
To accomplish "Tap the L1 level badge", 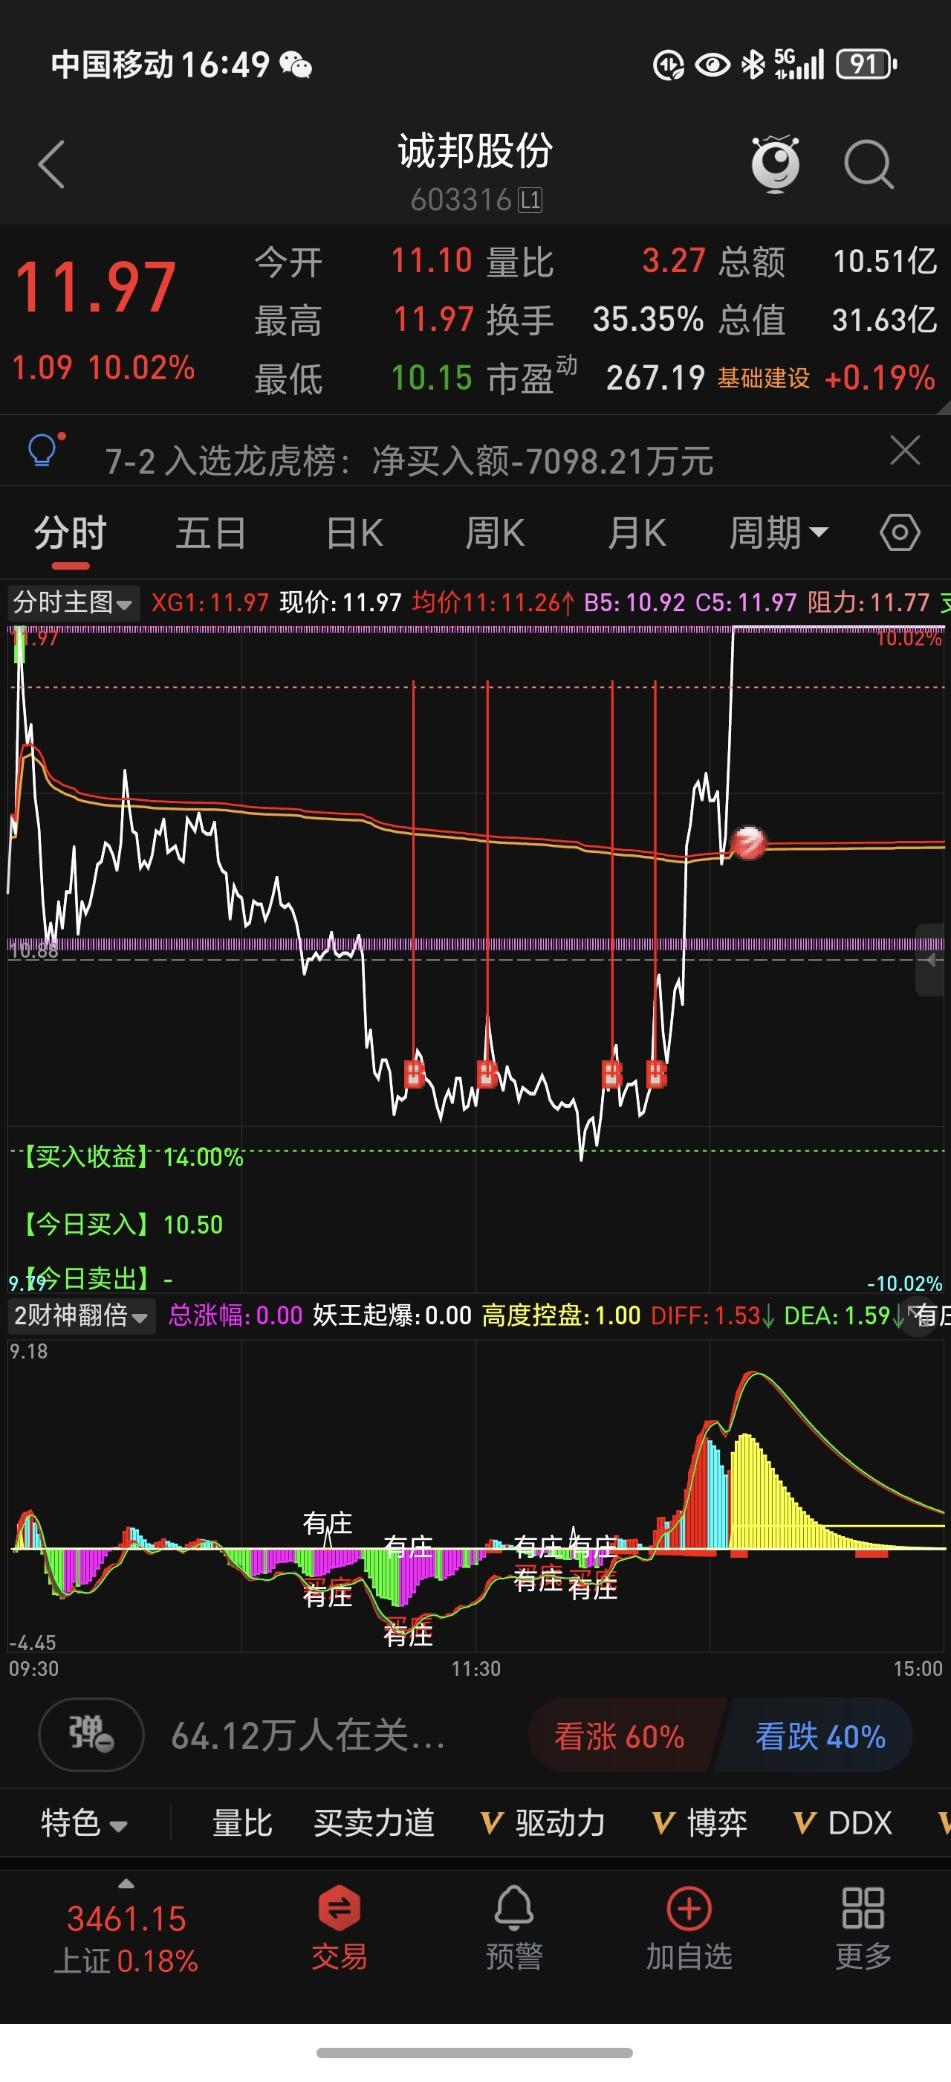I will [530, 199].
